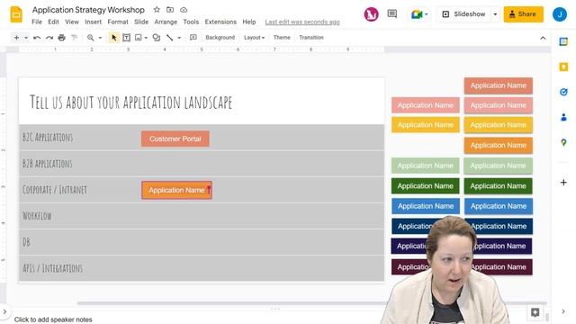
Task: Click the B2B Applications row label
Action: point(48,164)
